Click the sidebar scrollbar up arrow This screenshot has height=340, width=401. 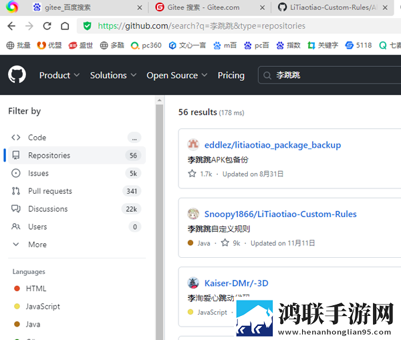pos(159,100)
